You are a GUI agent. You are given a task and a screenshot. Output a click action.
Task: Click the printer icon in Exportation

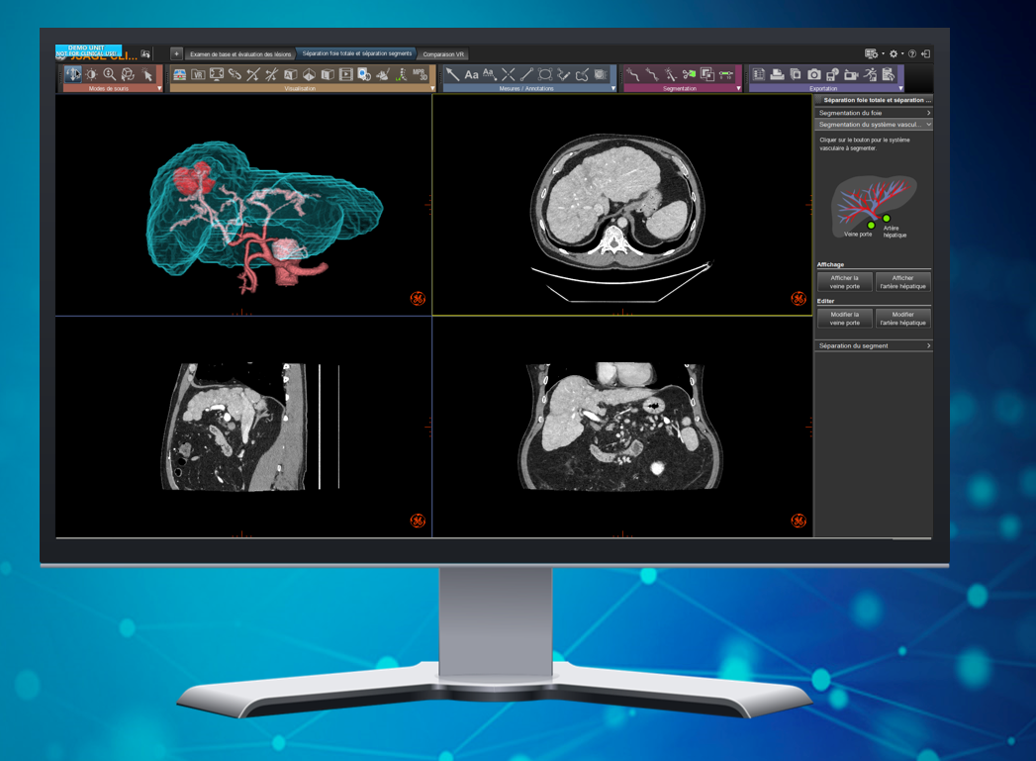pyautogui.click(x=777, y=75)
